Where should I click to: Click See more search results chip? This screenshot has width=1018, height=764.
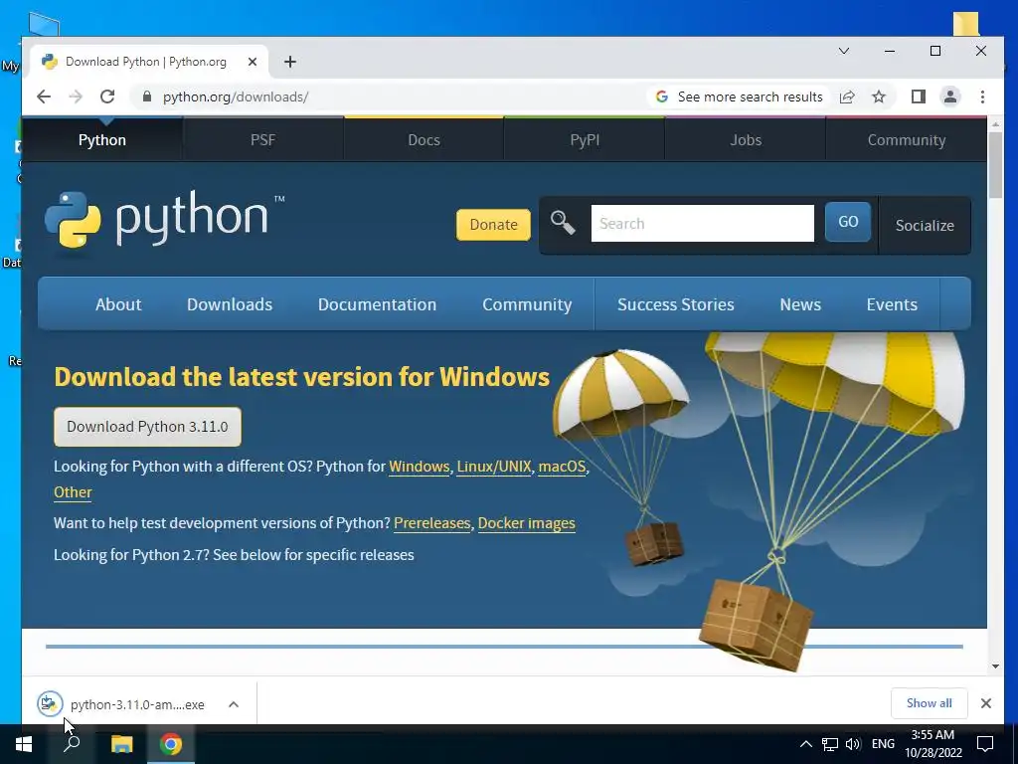[739, 96]
